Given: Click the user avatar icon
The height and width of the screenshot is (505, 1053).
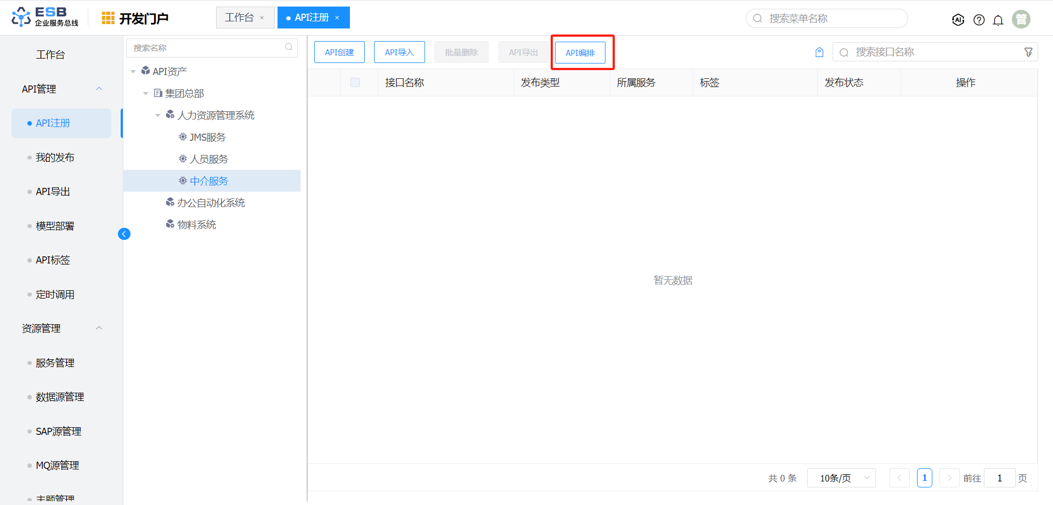Looking at the screenshot, I should coord(1021,19).
